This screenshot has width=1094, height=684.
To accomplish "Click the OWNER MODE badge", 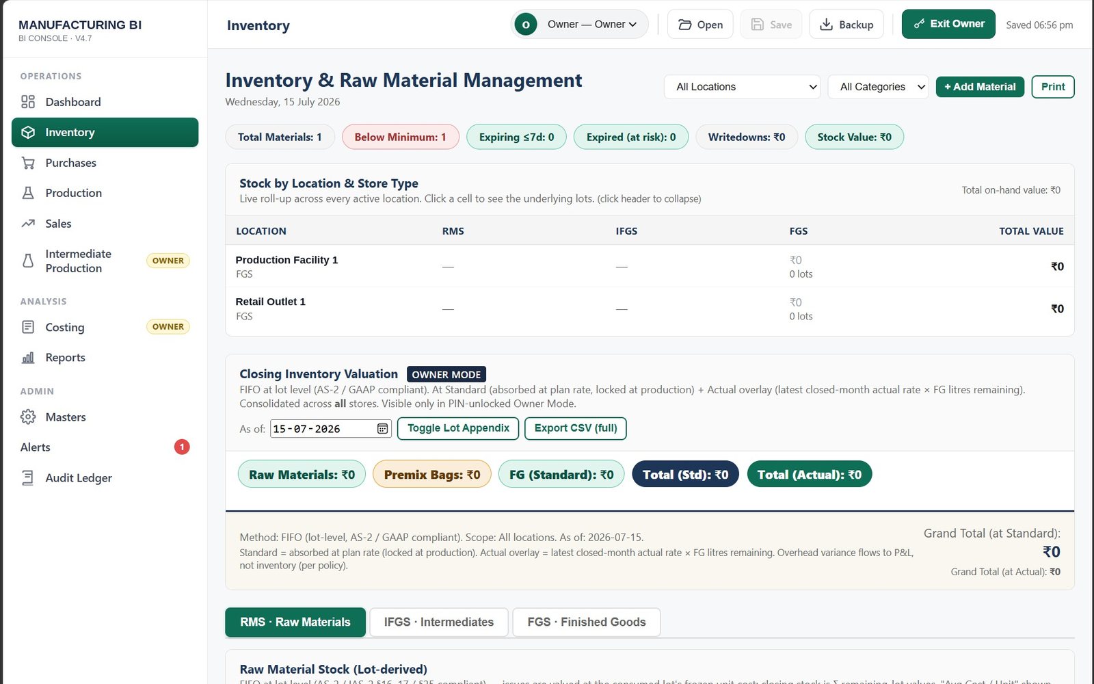I will pos(446,374).
